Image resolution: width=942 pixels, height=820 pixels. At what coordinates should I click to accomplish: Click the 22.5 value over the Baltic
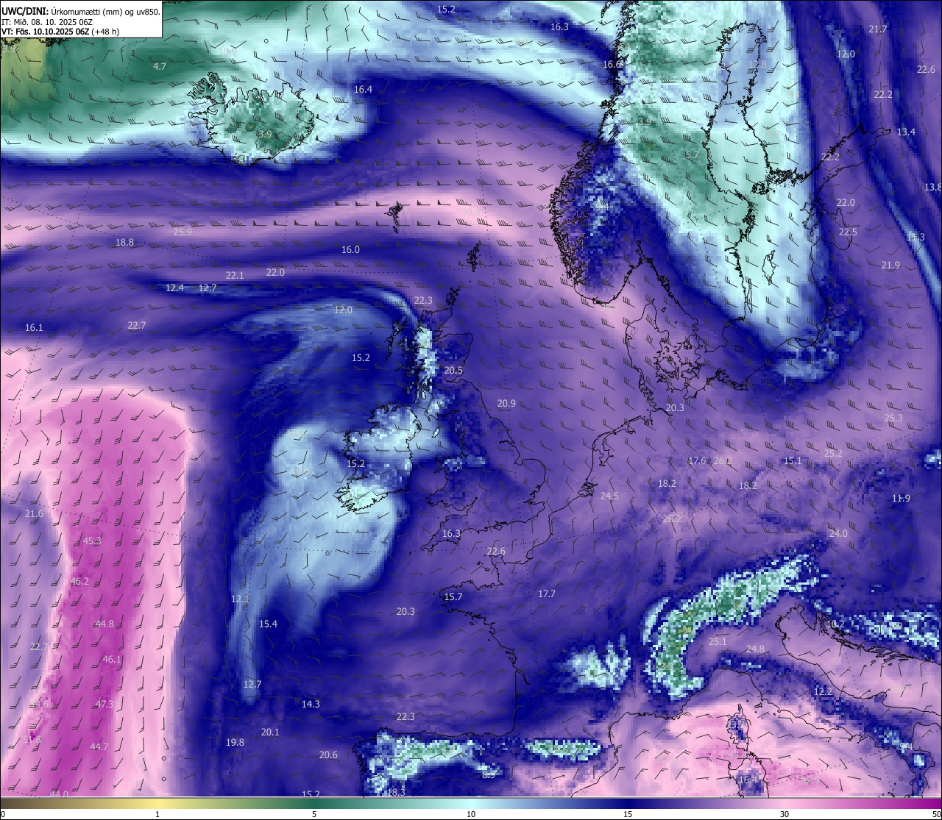(848, 232)
